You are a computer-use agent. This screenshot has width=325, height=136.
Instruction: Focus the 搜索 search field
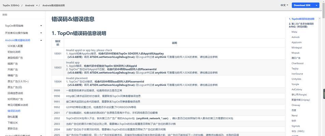pos(23,15)
